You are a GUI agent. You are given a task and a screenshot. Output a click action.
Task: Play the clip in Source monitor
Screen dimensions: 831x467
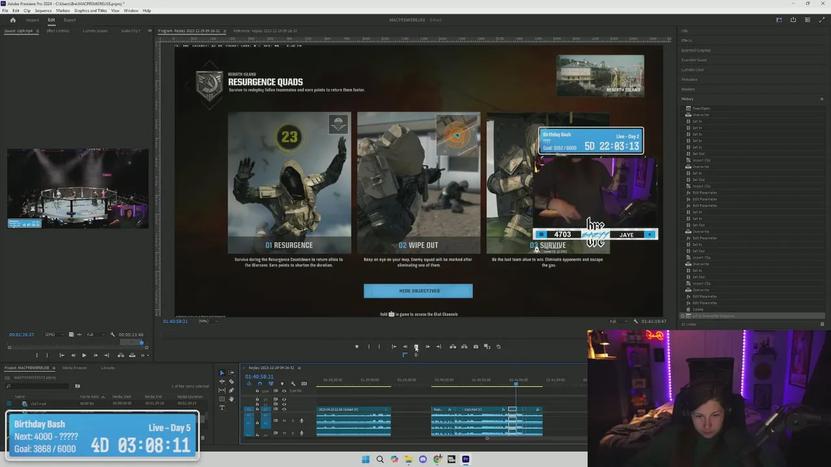pyautogui.click(x=84, y=355)
